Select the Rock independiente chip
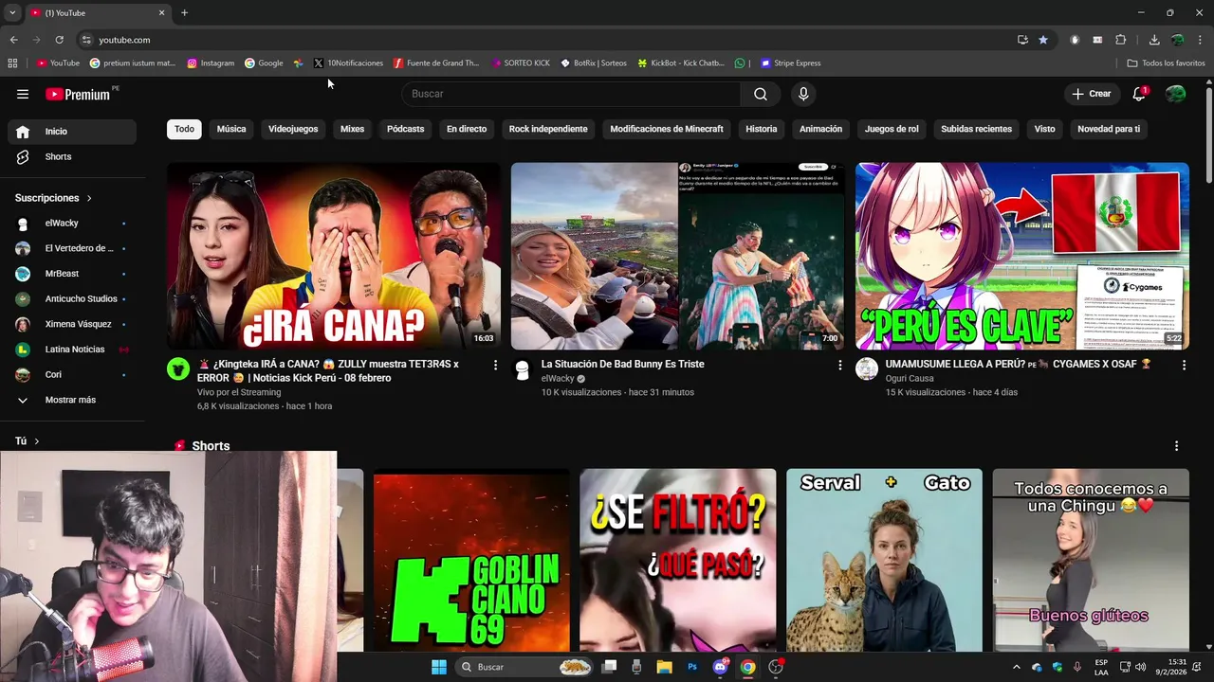This screenshot has width=1214, height=682. pos(548,129)
